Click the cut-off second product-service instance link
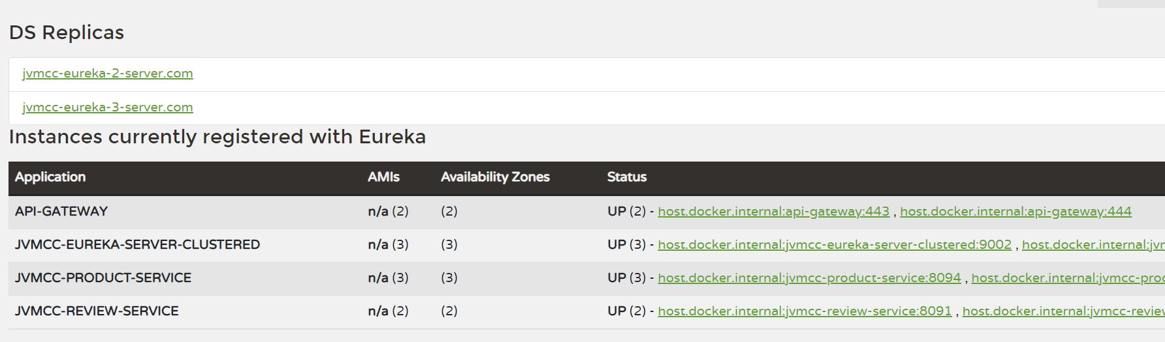 point(1068,278)
